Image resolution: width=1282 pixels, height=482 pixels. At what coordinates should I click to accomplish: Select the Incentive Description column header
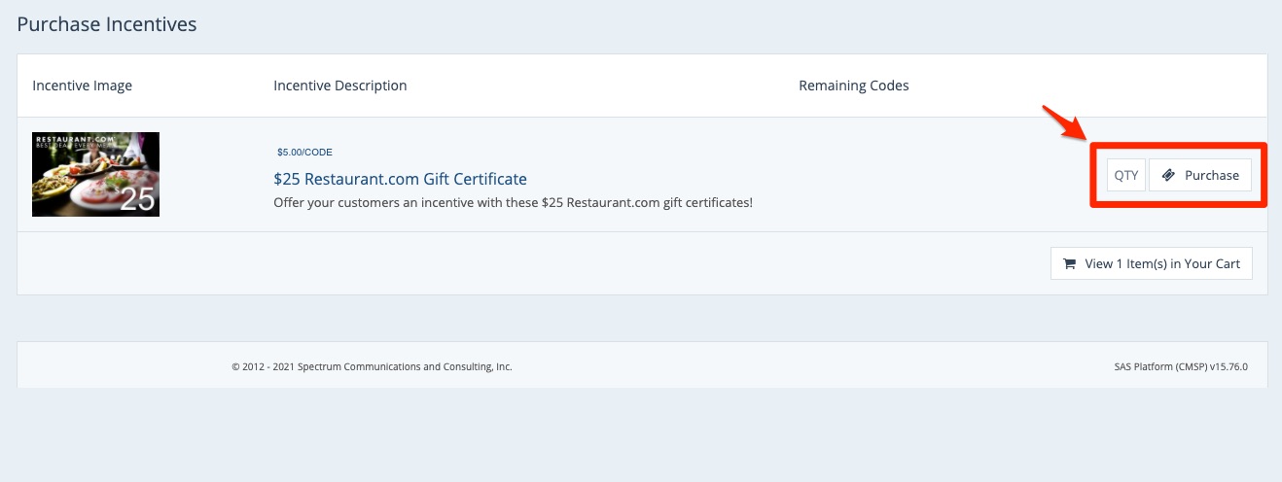tap(340, 86)
